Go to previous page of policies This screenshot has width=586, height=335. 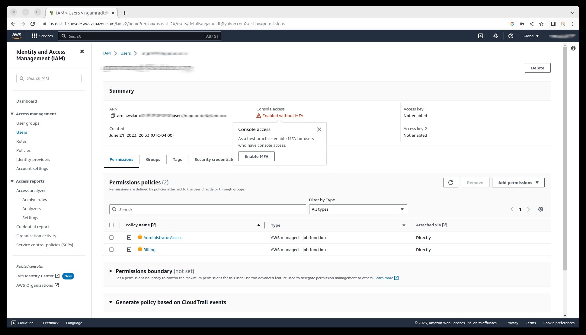point(512,209)
